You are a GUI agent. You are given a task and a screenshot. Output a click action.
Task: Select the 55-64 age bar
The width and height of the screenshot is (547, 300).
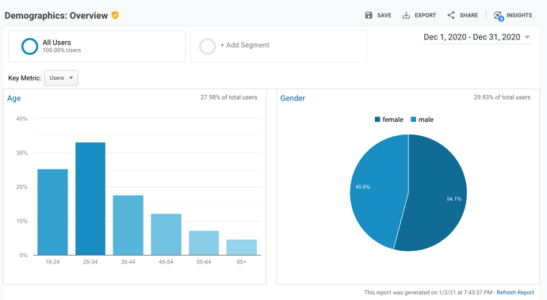204,243
